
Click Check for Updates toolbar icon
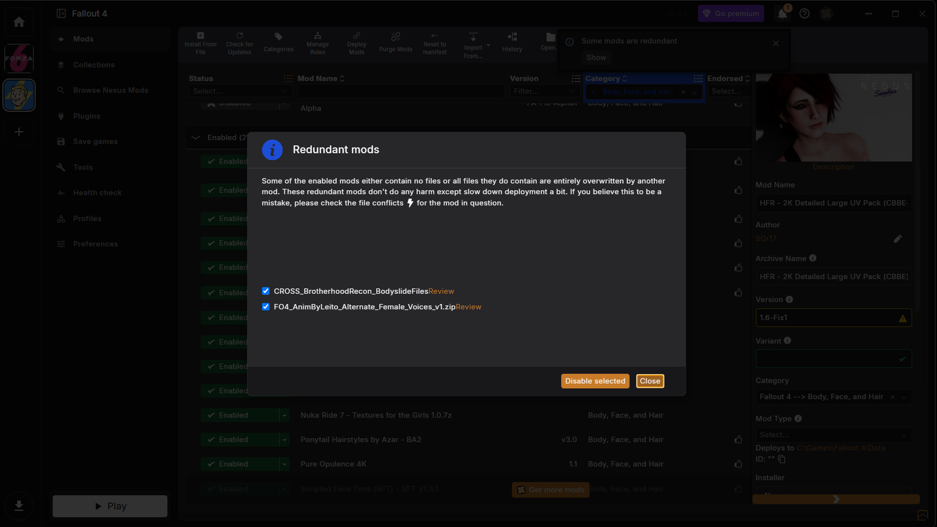pyautogui.click(x=240, y=43)
